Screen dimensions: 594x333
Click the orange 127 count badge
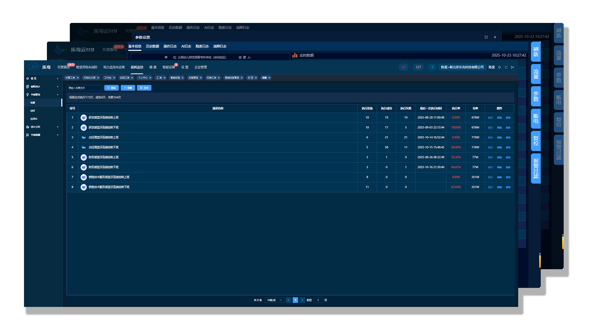click(418, 67)
